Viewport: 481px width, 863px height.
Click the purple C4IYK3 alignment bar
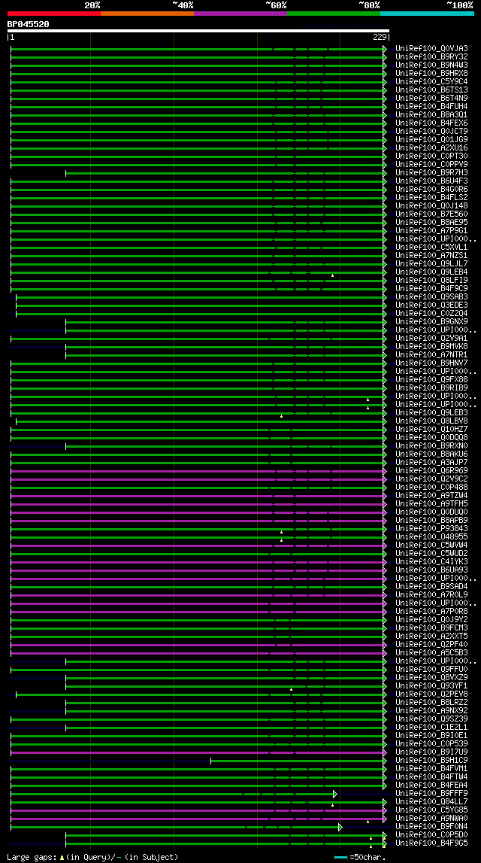point(197,562)
